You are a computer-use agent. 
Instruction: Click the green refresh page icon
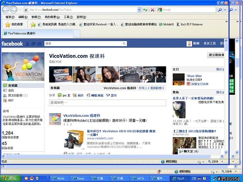point(145,10)
